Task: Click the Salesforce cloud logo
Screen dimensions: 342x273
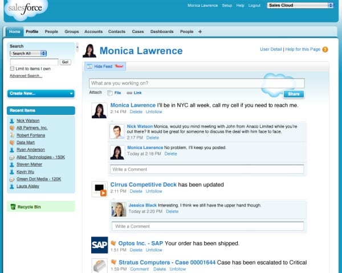Action: click(x=26, y=9)
